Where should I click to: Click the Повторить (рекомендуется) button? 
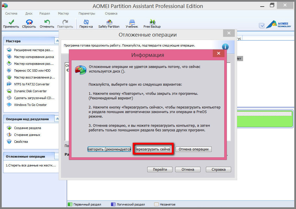coord(109,149)
